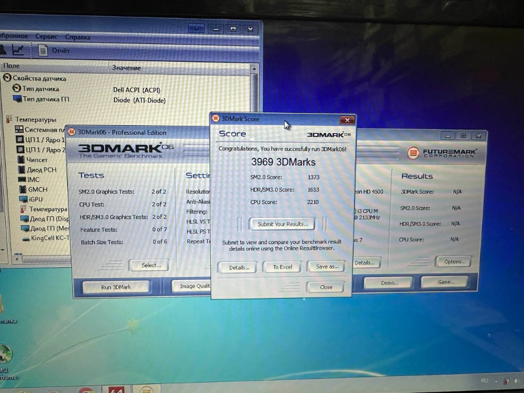
Task: Click the thermometer icon next to Температуры
Action: 9,119
